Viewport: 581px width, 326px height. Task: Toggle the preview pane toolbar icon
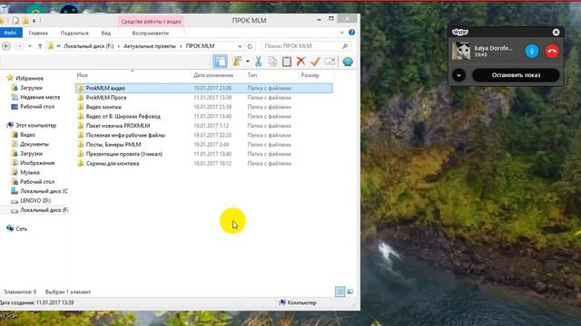[x=221, y=62]
